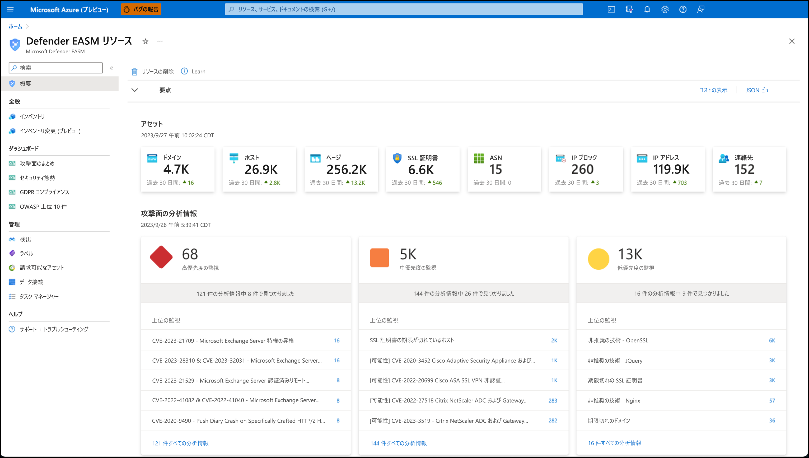
Task: Open the more options ellipsis
Action: pos(160,41)
